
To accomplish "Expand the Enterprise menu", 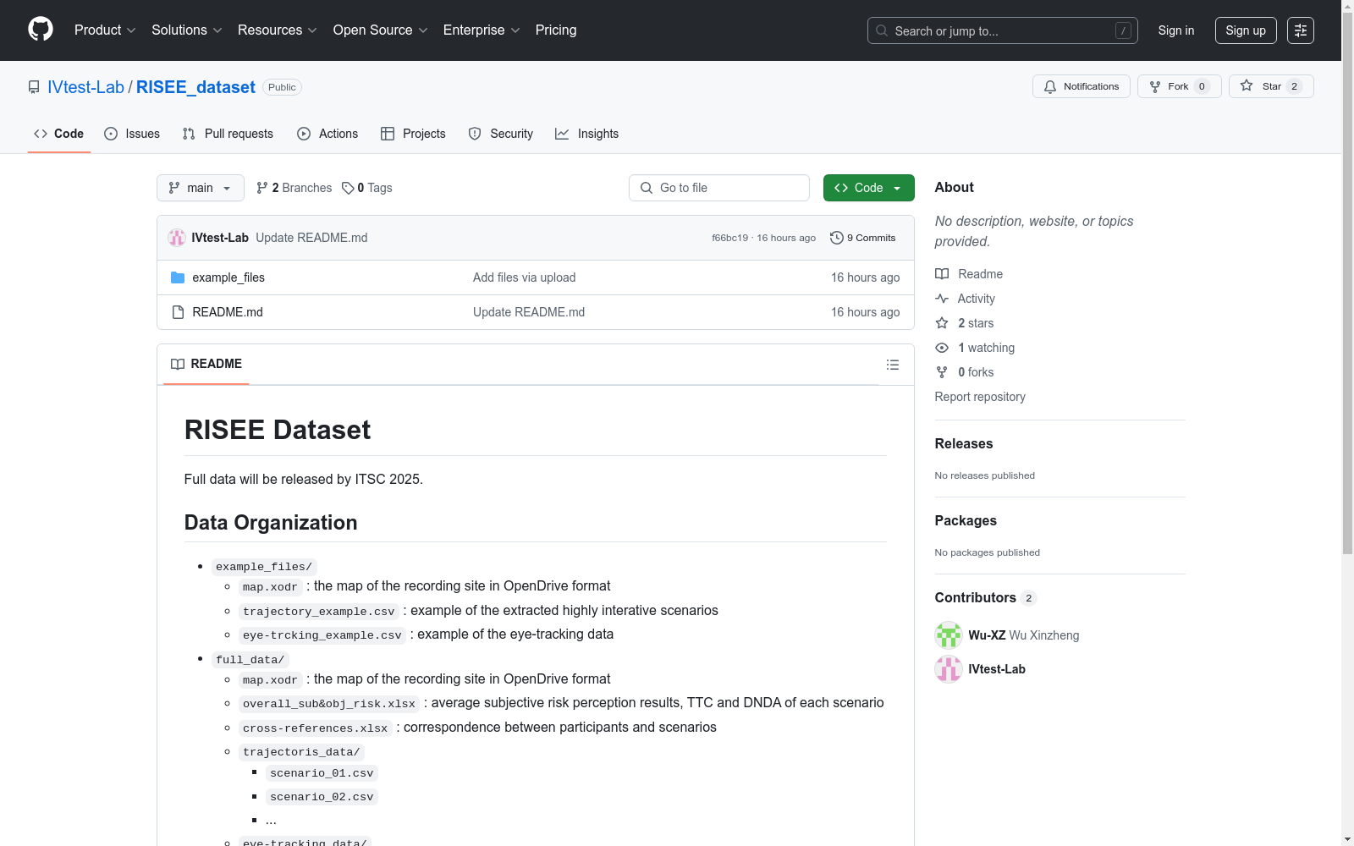I will coord(481,30).
